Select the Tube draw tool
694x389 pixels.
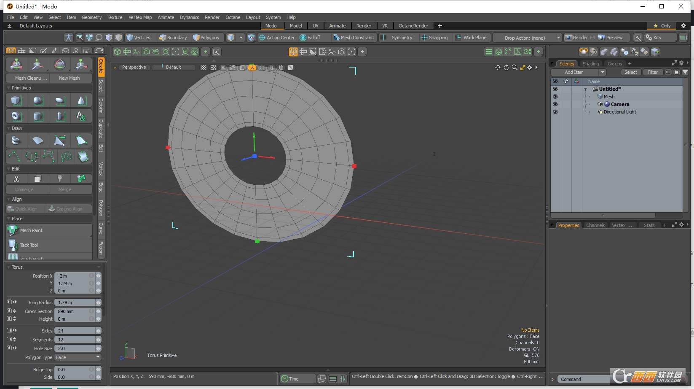click(16, 140)
